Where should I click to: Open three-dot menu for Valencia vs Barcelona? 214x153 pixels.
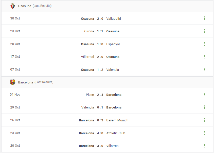pyautogui.click(x=204, y=107)
